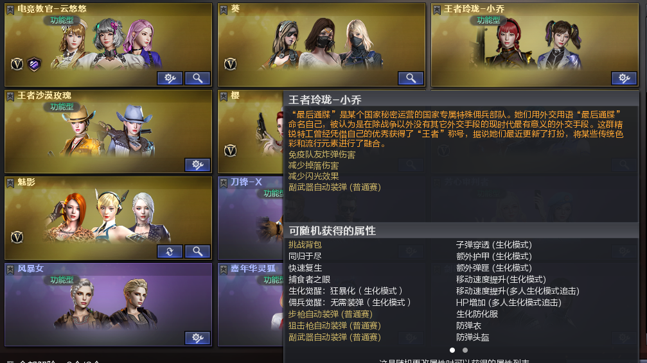Viewport: 647px width, 363px height.
Task: Select the 魅影 character card
Action: 108,218
